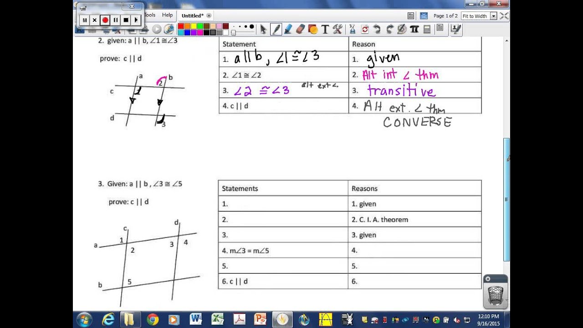Image resolution: width=583 pixels, height=328 pixels.
Task: Pick the green color swatch
Action: coord(200,26)
